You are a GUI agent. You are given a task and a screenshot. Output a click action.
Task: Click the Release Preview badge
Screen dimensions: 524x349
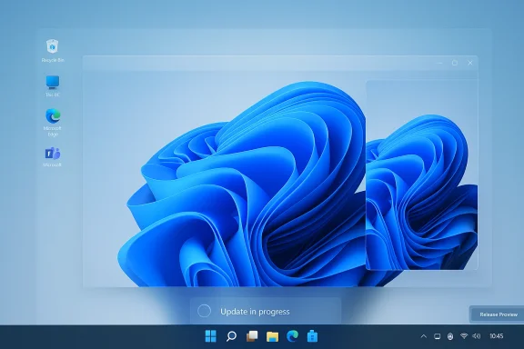(498, 314)
